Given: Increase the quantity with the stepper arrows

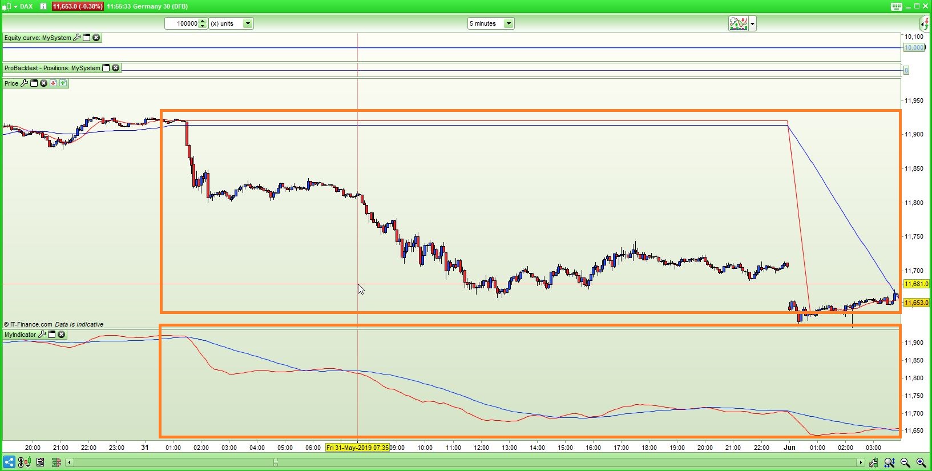Looking at the screenshot, I should 203,21.
